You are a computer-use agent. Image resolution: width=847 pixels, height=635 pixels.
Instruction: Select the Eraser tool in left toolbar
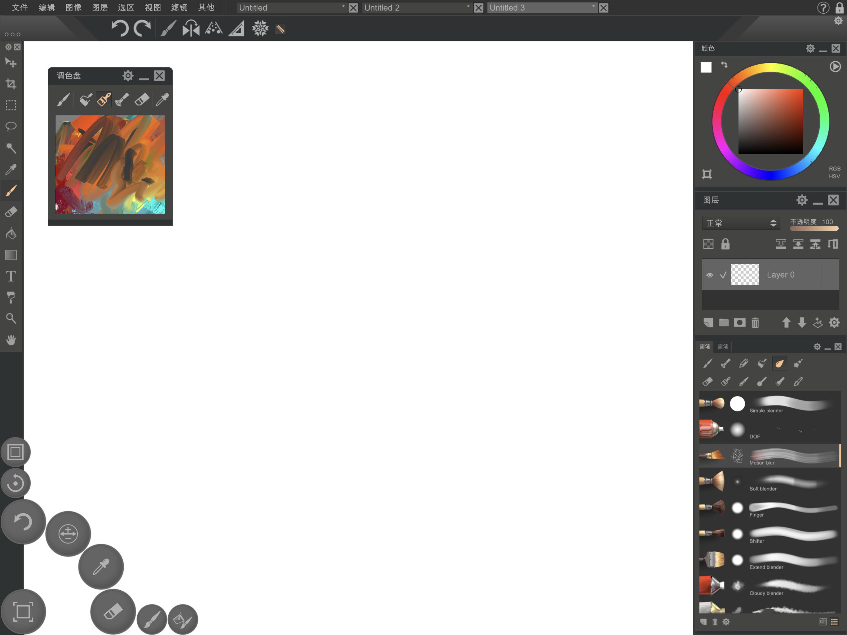(x=11, y=212)
